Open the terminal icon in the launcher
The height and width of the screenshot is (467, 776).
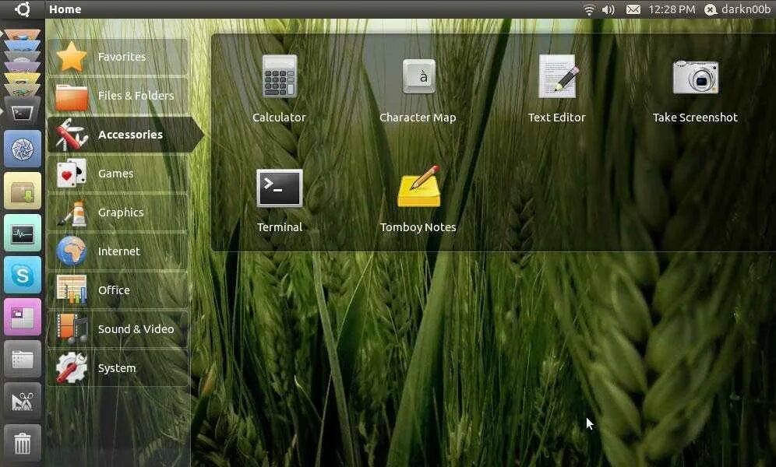point(23,113)
